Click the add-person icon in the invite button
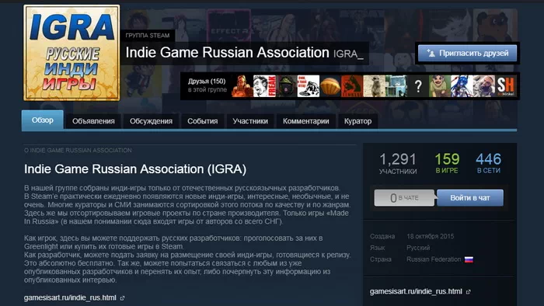Image resolution: width=544 pixels, height=306 pixels. tap(431, 53)
